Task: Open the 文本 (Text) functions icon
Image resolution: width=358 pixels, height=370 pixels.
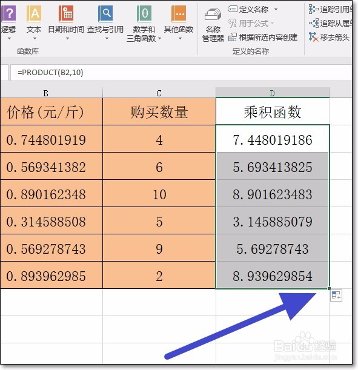Action: click(x=34, y=14)
